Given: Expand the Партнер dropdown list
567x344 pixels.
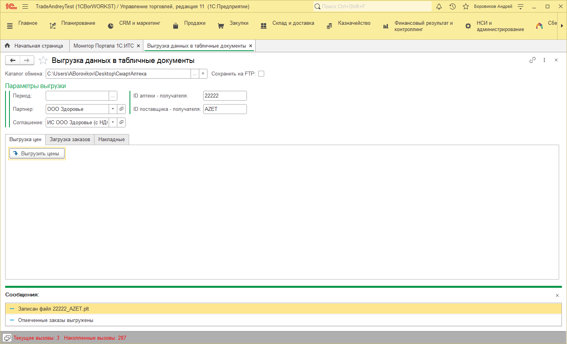Looking at the screenshot, I should (113, 109).
